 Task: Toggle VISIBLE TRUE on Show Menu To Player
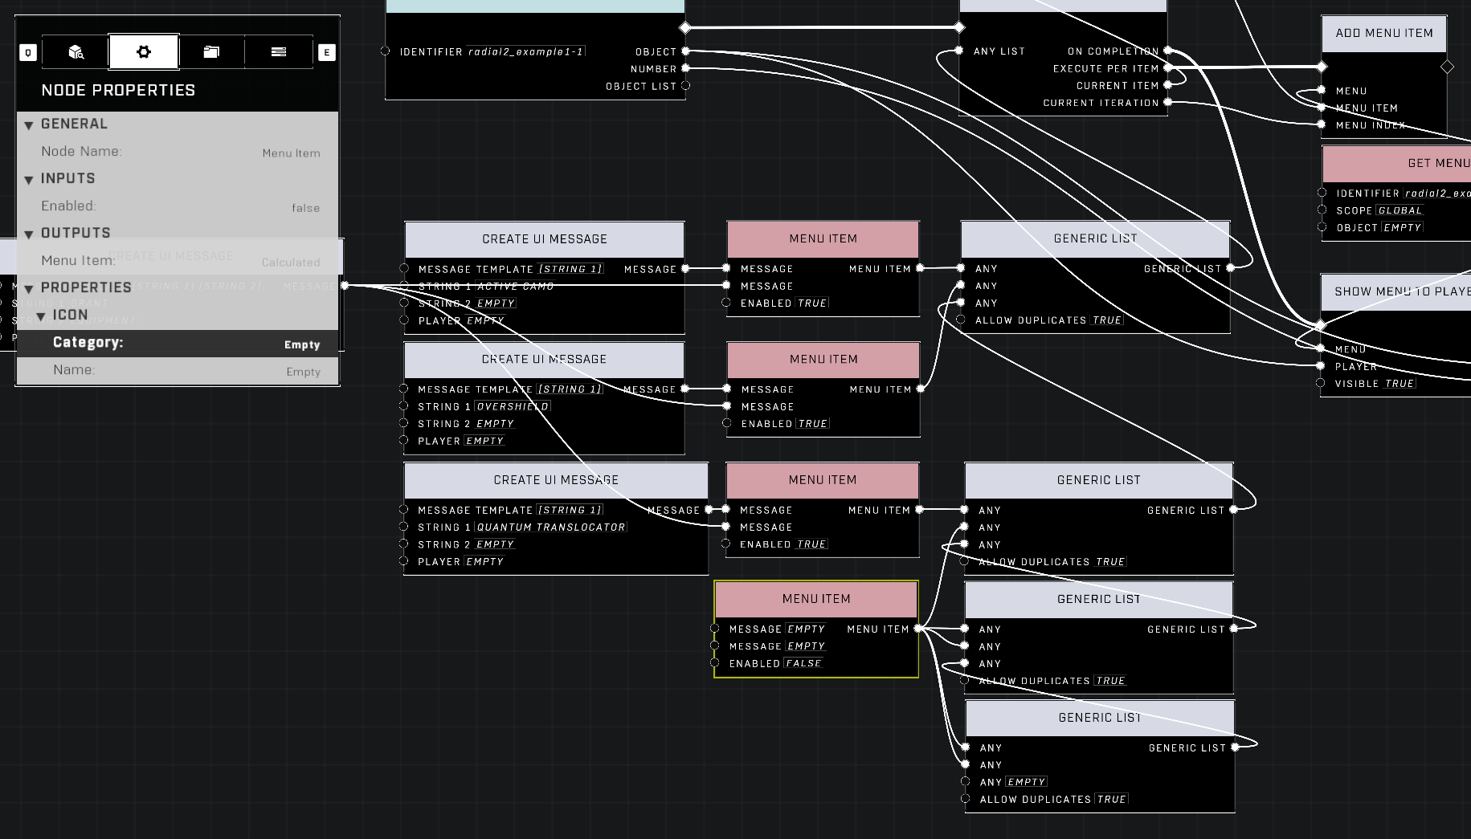(x=1399, y=384)
